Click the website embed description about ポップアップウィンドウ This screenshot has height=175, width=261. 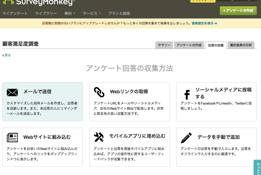coord(42,154)
